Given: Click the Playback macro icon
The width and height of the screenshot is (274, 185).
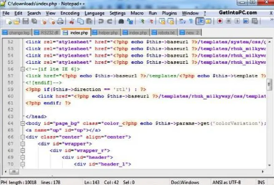Looking at the screenshot, I should pyautogui.click(x=237, y=21).
